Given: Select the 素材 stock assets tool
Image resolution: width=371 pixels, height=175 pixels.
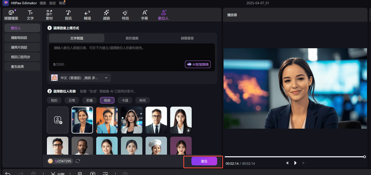Looking at the screenshot, I should (x=49, y=15).
